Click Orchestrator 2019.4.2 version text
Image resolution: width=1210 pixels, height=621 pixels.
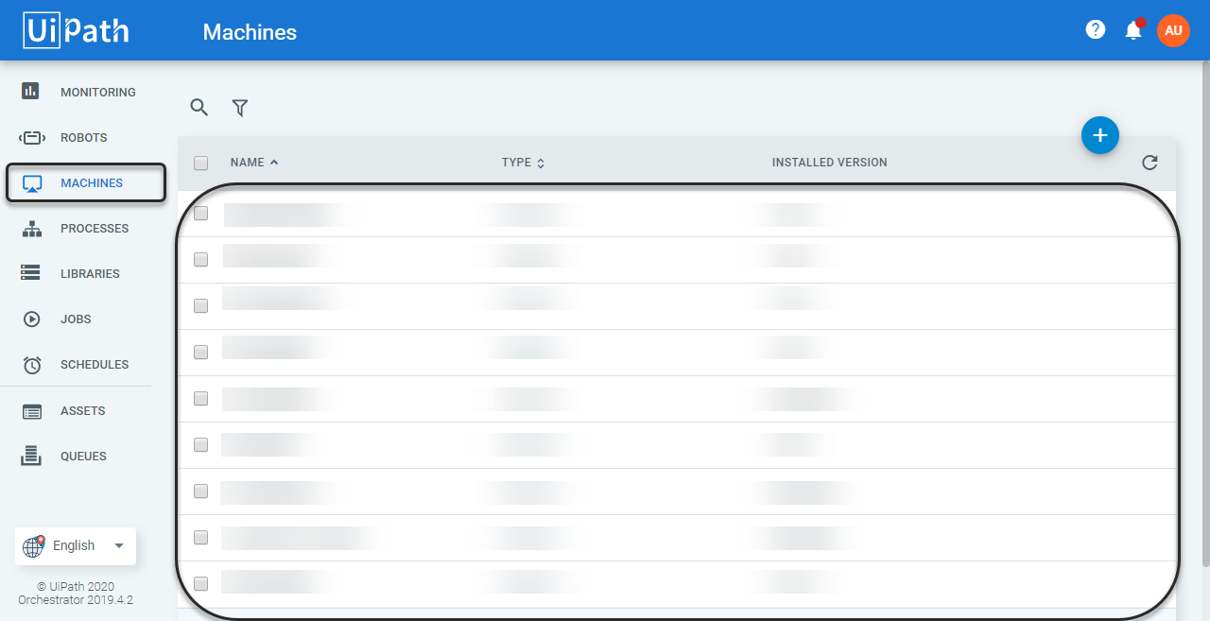[76, 600]
